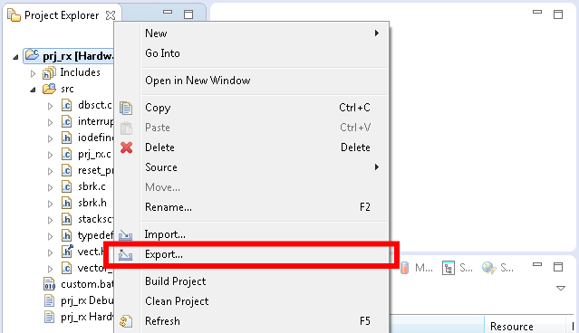The image size is (579, 333).
Task: Expand the iodefine header node
Action: click(50, 138)
